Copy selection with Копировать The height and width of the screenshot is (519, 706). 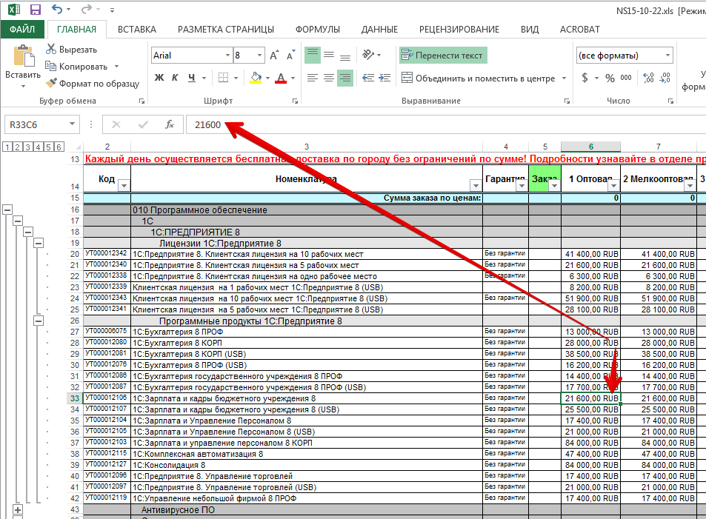tap(77, 67)
